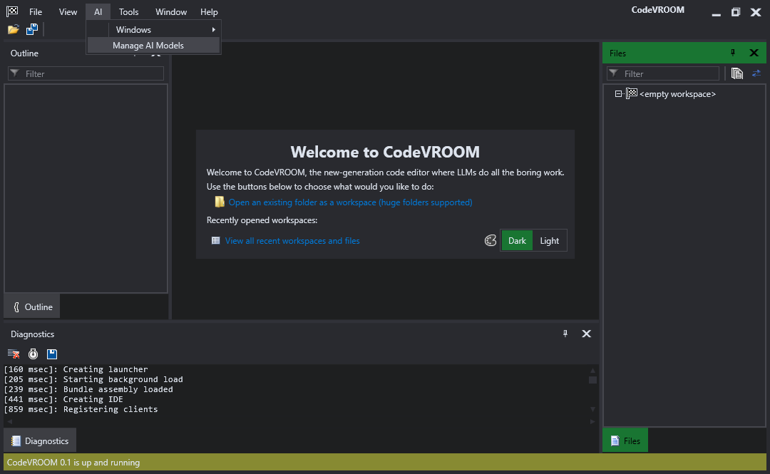Screen dimensions: 770x474
Task: Click the Files panel title header
Action: tap(617, 53)
